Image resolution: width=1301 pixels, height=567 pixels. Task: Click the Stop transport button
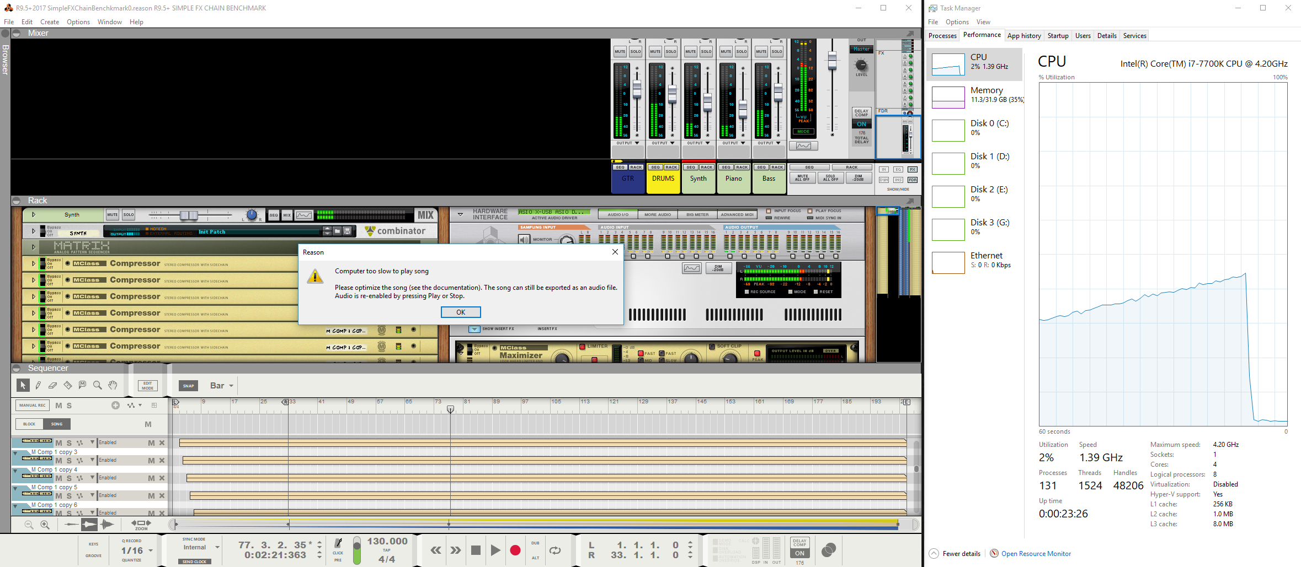pos(476,550)
